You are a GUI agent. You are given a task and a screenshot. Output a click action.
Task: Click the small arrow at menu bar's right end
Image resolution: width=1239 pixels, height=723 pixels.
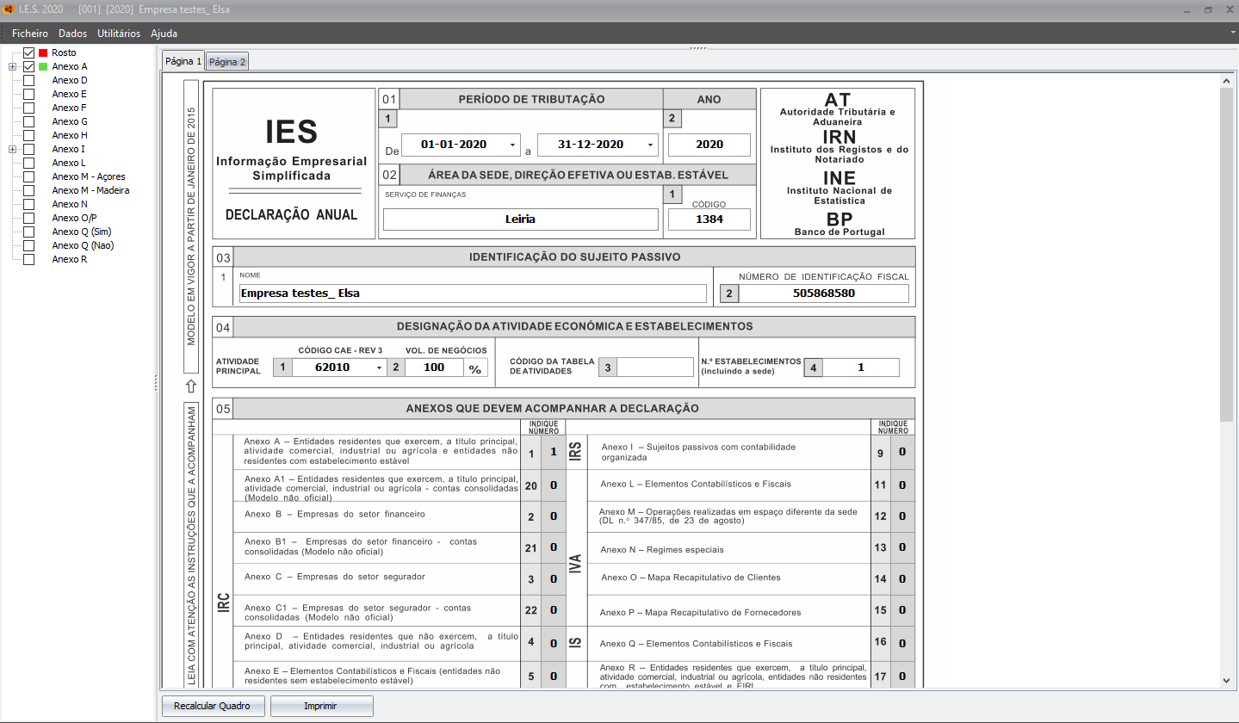pos(1233,33)
